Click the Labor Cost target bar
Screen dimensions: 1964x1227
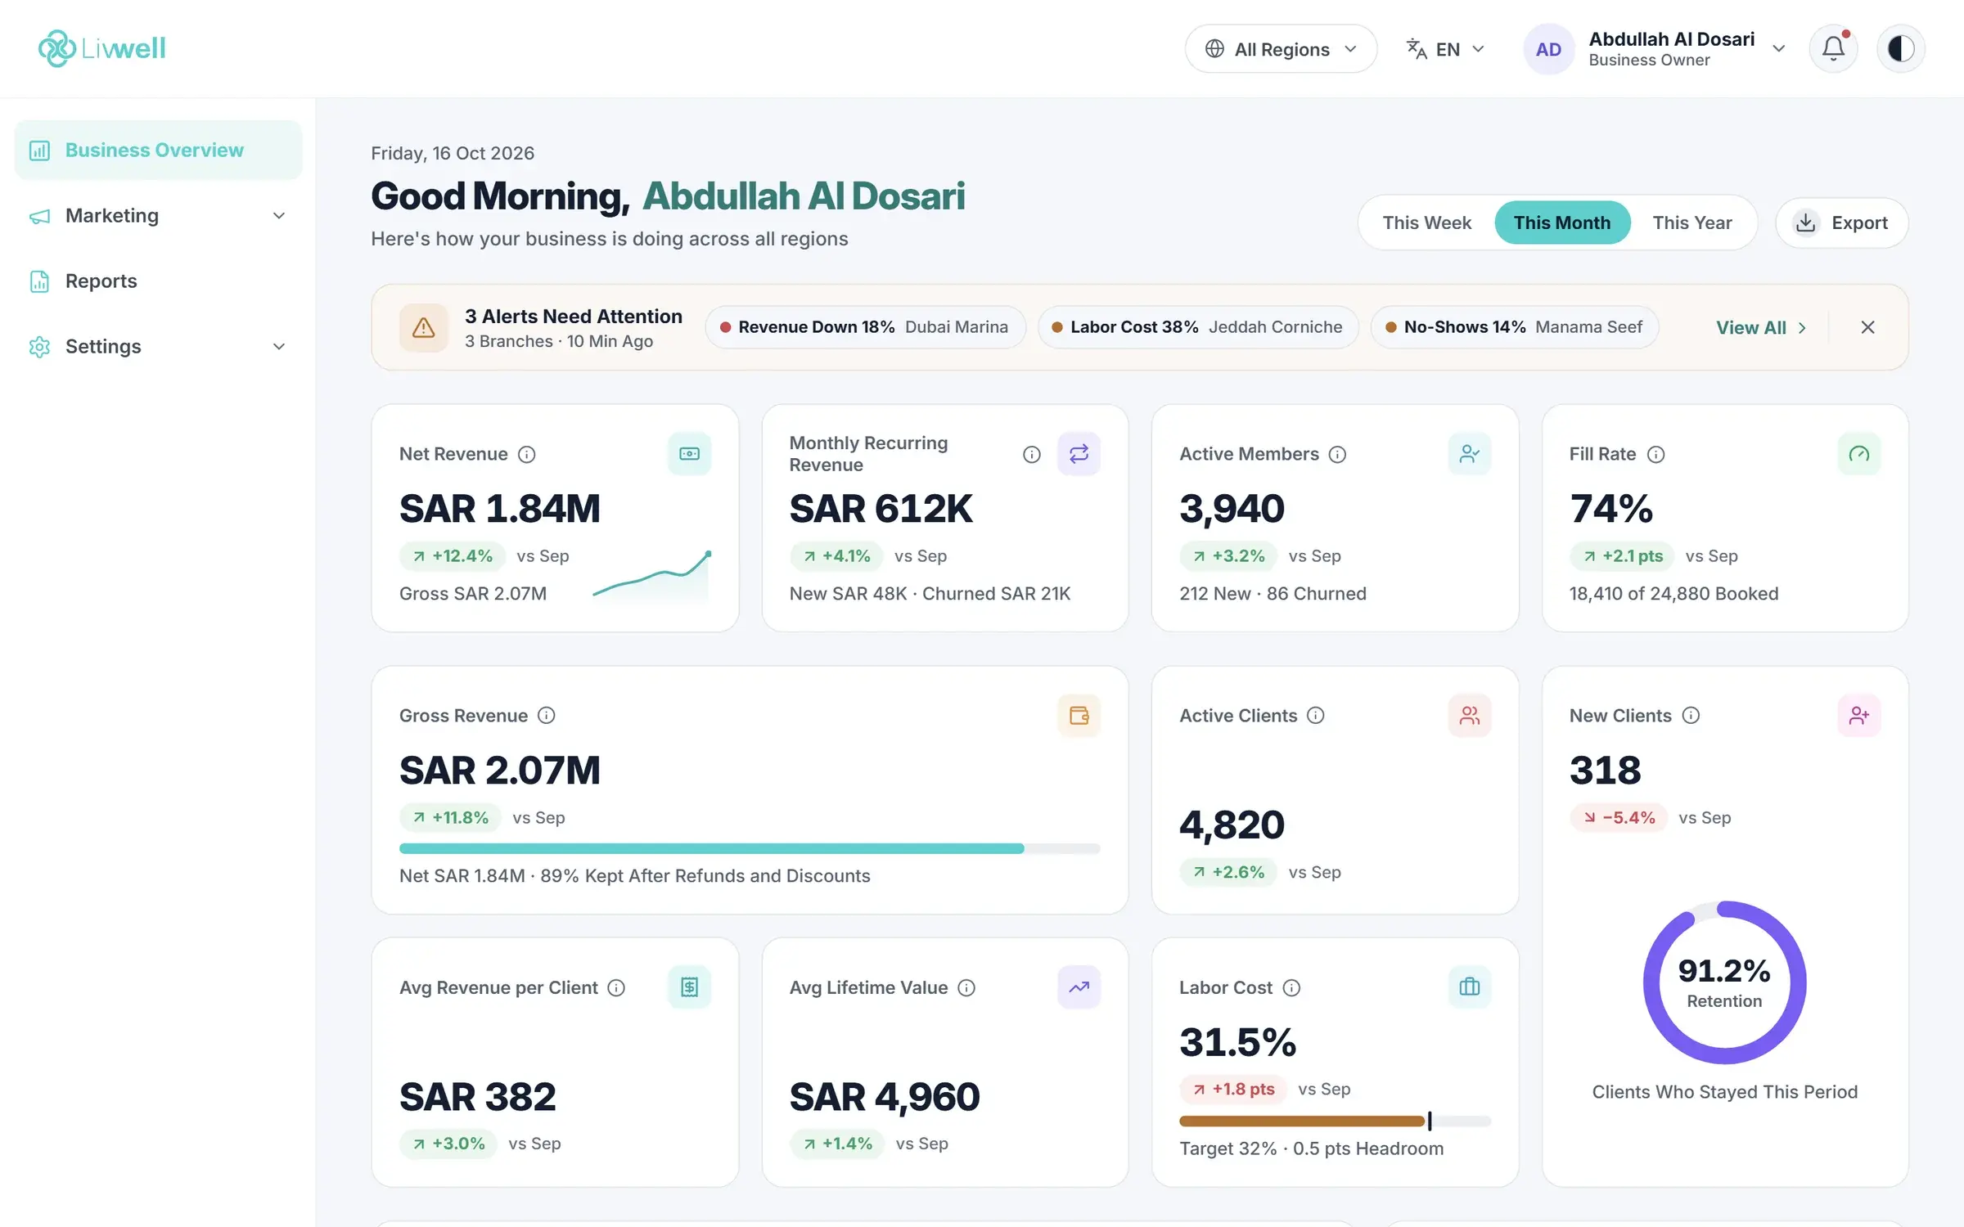click(x=1335, y=1121)
